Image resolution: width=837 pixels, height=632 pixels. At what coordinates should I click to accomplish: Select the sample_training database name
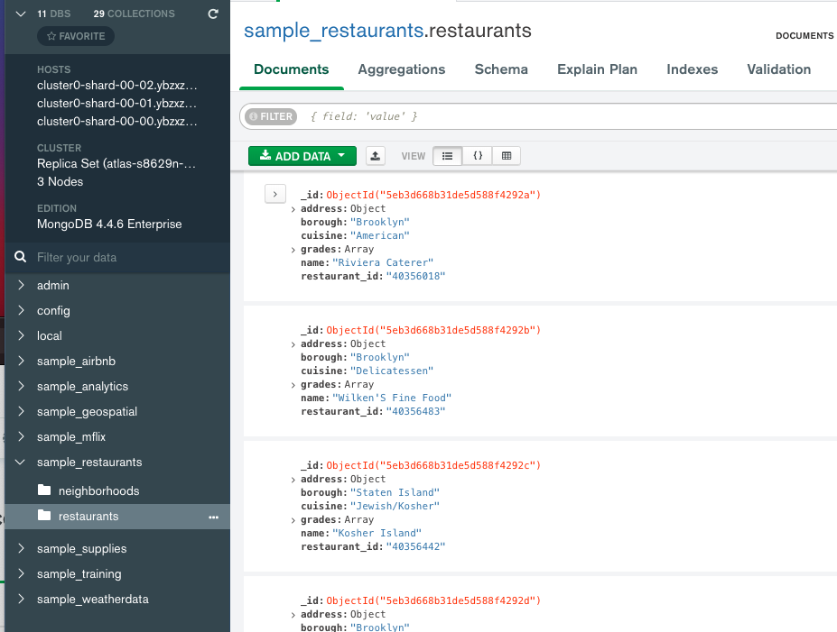point(79,574)
